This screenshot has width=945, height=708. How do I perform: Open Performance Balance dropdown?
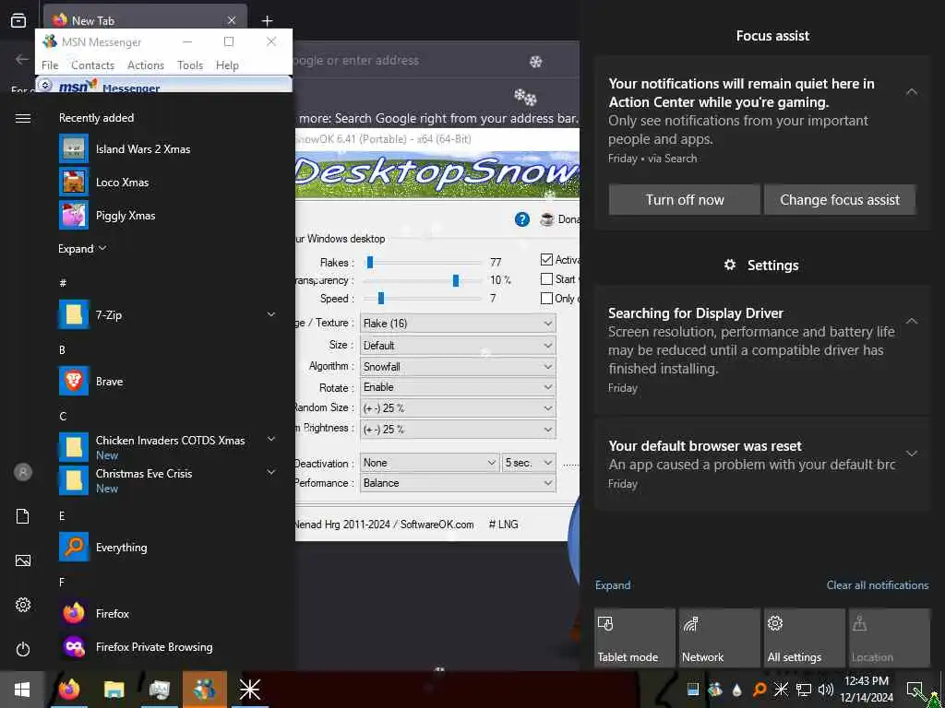[x=458, y=483]
